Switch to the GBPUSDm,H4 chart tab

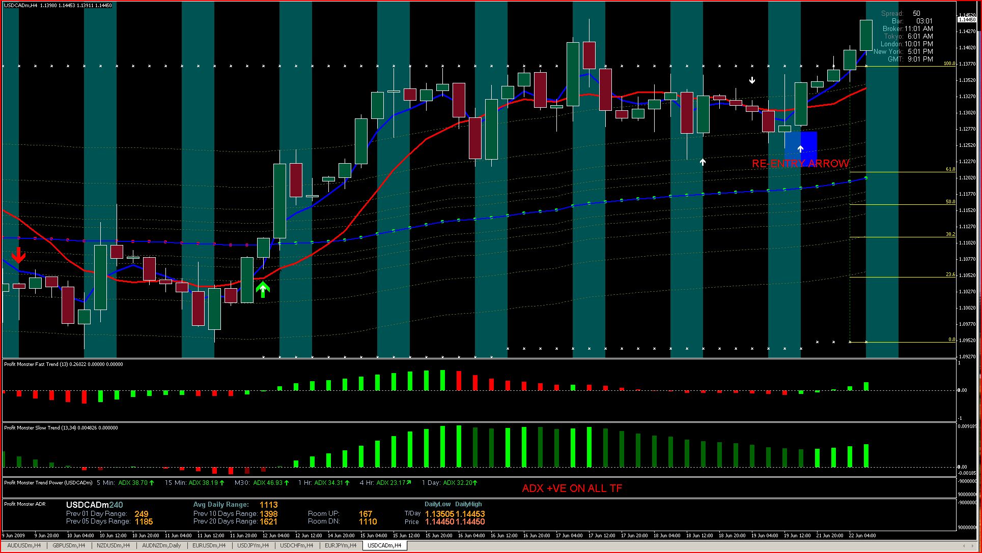pos(69,545)
